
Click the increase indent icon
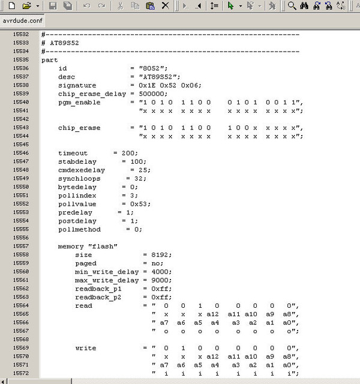click(x=185, y=5)
